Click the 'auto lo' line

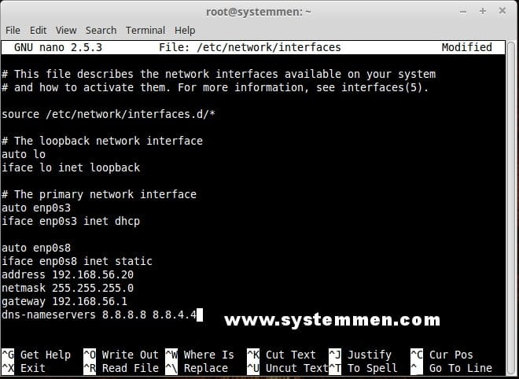coord(24,154)
